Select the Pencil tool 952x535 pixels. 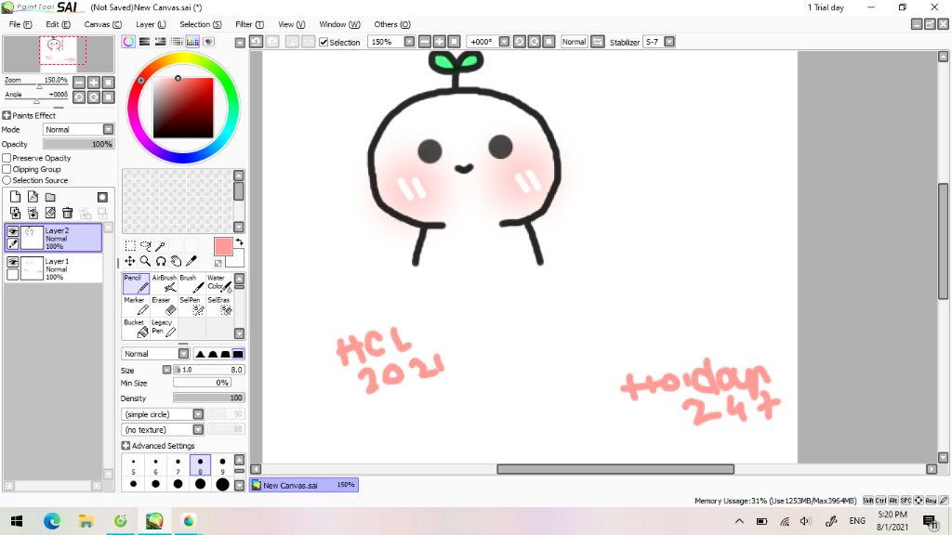pos(136,283)
